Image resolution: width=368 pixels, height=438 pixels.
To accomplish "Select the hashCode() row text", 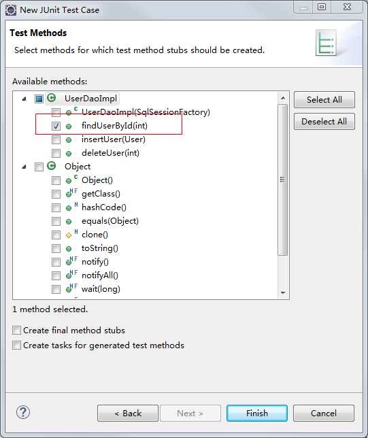I will 104,207.
